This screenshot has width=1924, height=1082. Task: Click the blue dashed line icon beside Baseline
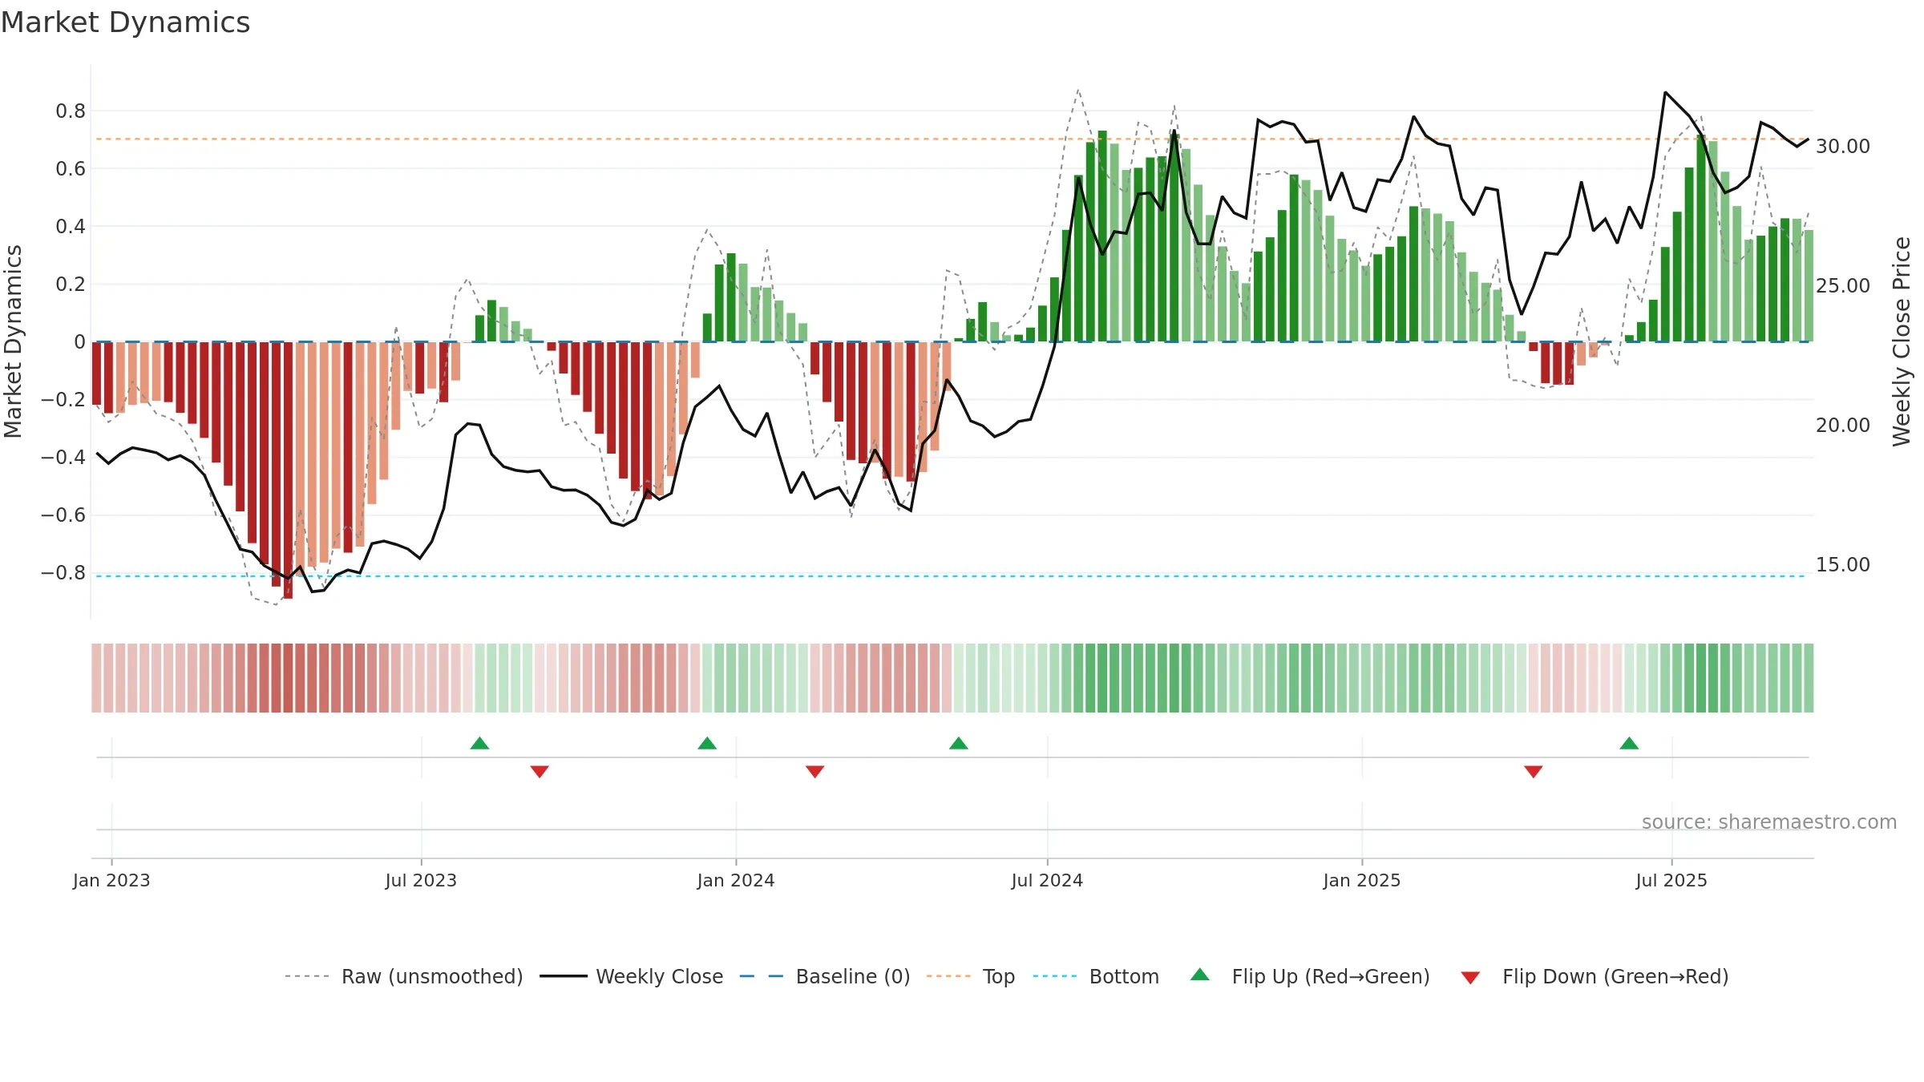(762, 976)
